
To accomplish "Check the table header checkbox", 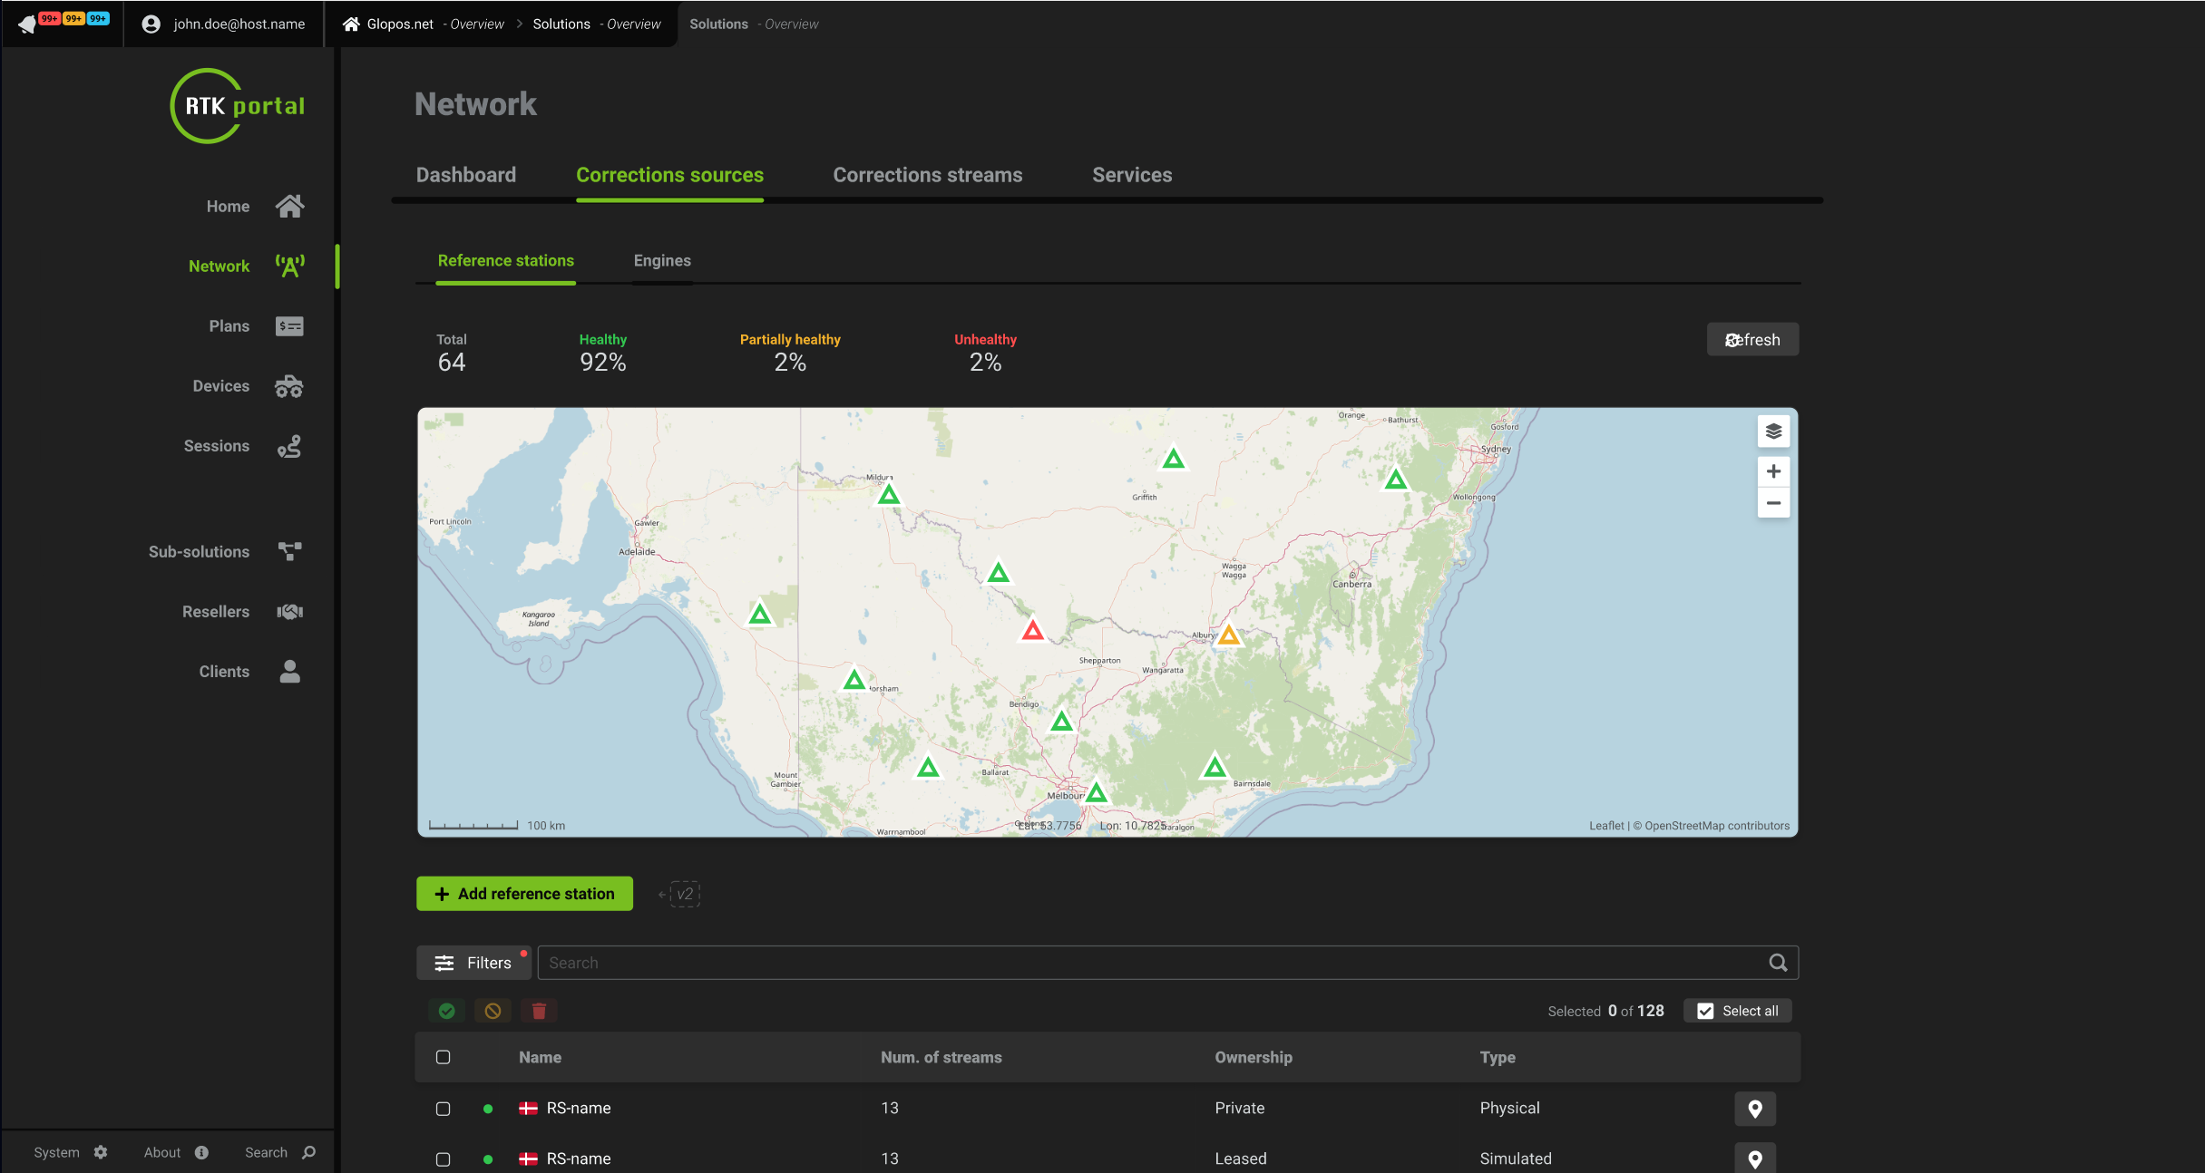I will pos(443,1057).
